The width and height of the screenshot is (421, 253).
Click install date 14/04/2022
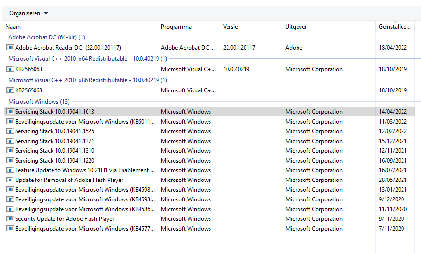pos(393,112)
